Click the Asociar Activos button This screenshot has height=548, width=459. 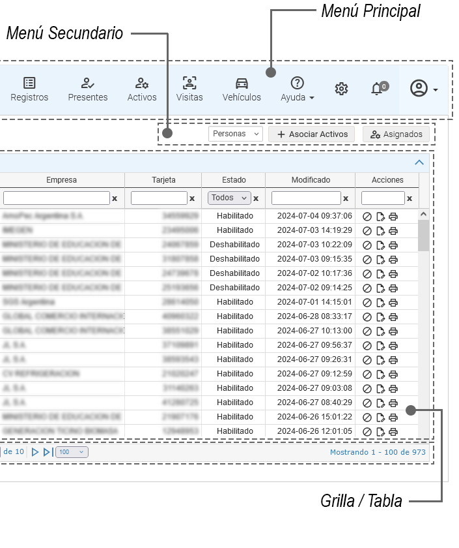coord(312,134)
